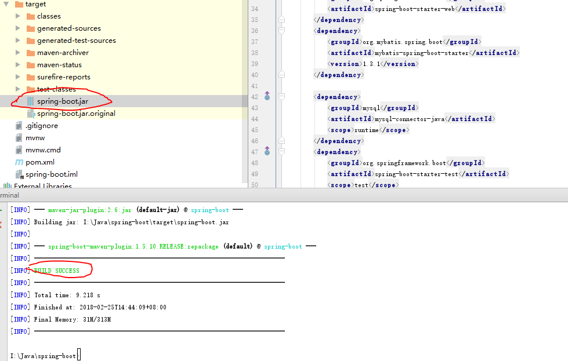Select the maven-archiver folder
Image resolution: width=568 pixels, height=361 pixels.
(63, 53)
